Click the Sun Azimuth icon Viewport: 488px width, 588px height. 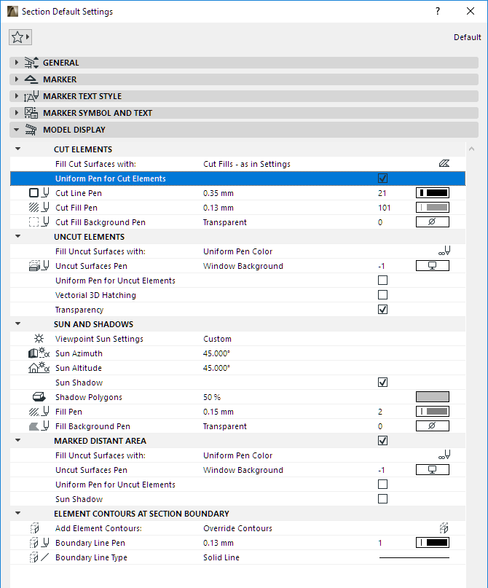click(x=39, y=353)
